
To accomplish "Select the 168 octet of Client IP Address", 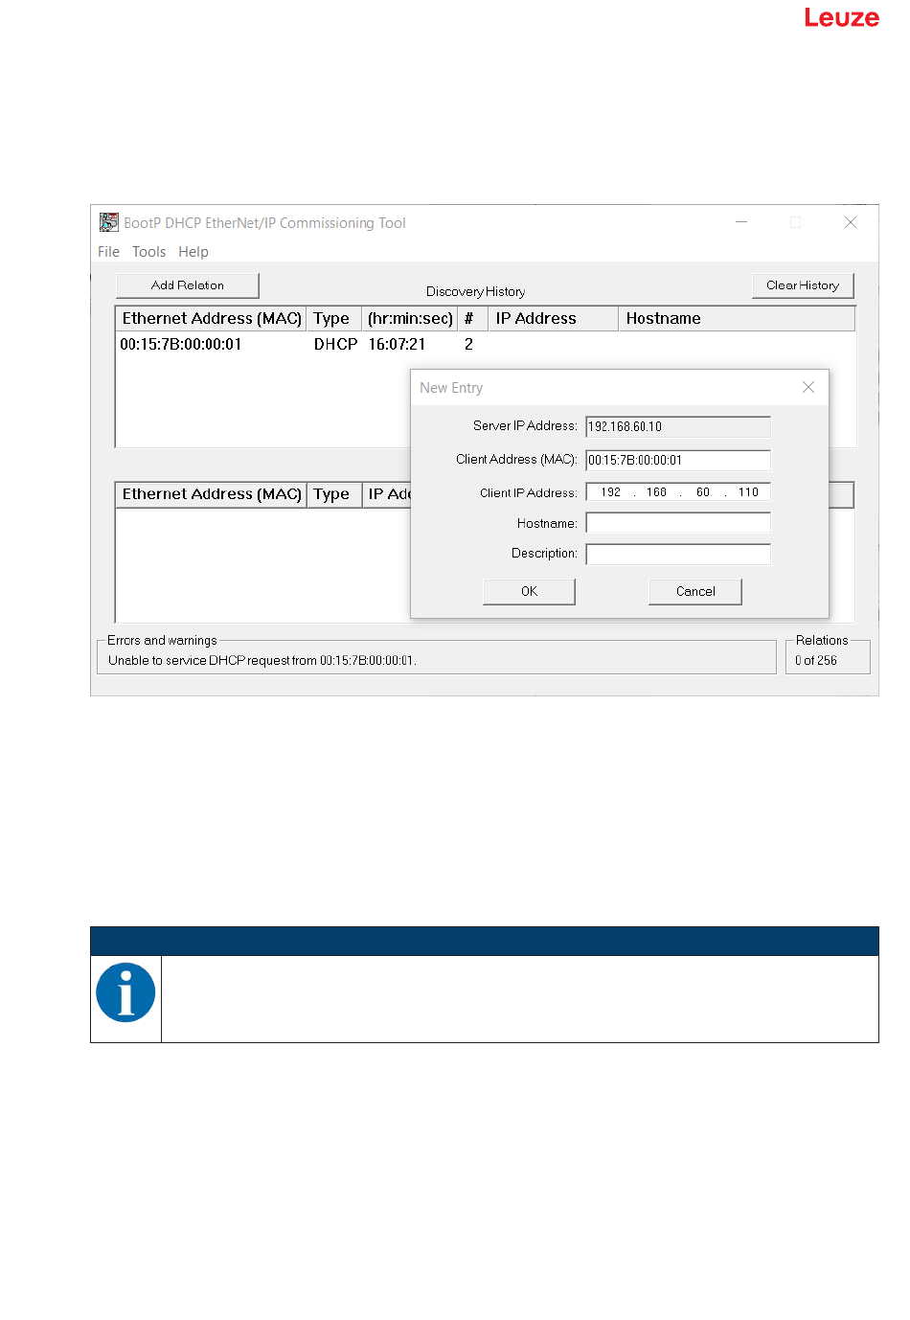I will pos(656,492).
